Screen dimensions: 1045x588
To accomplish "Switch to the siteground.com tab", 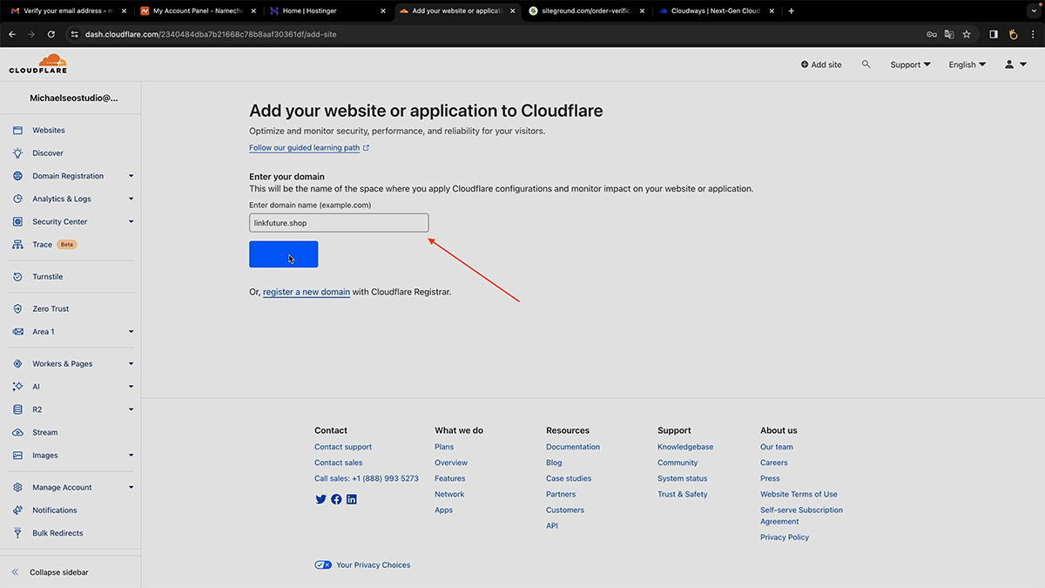I will click(x=588, y=10).
